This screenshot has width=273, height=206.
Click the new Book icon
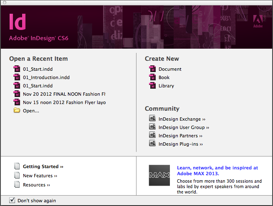click(x=152, y=77)
